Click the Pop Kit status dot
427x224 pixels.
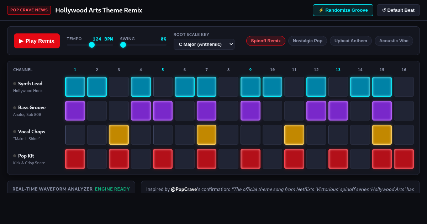(15, 156)
